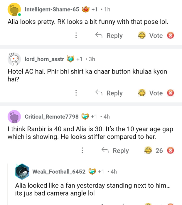
Task: Reply to the Hotel AC comment
Action: tap(109, 93)
